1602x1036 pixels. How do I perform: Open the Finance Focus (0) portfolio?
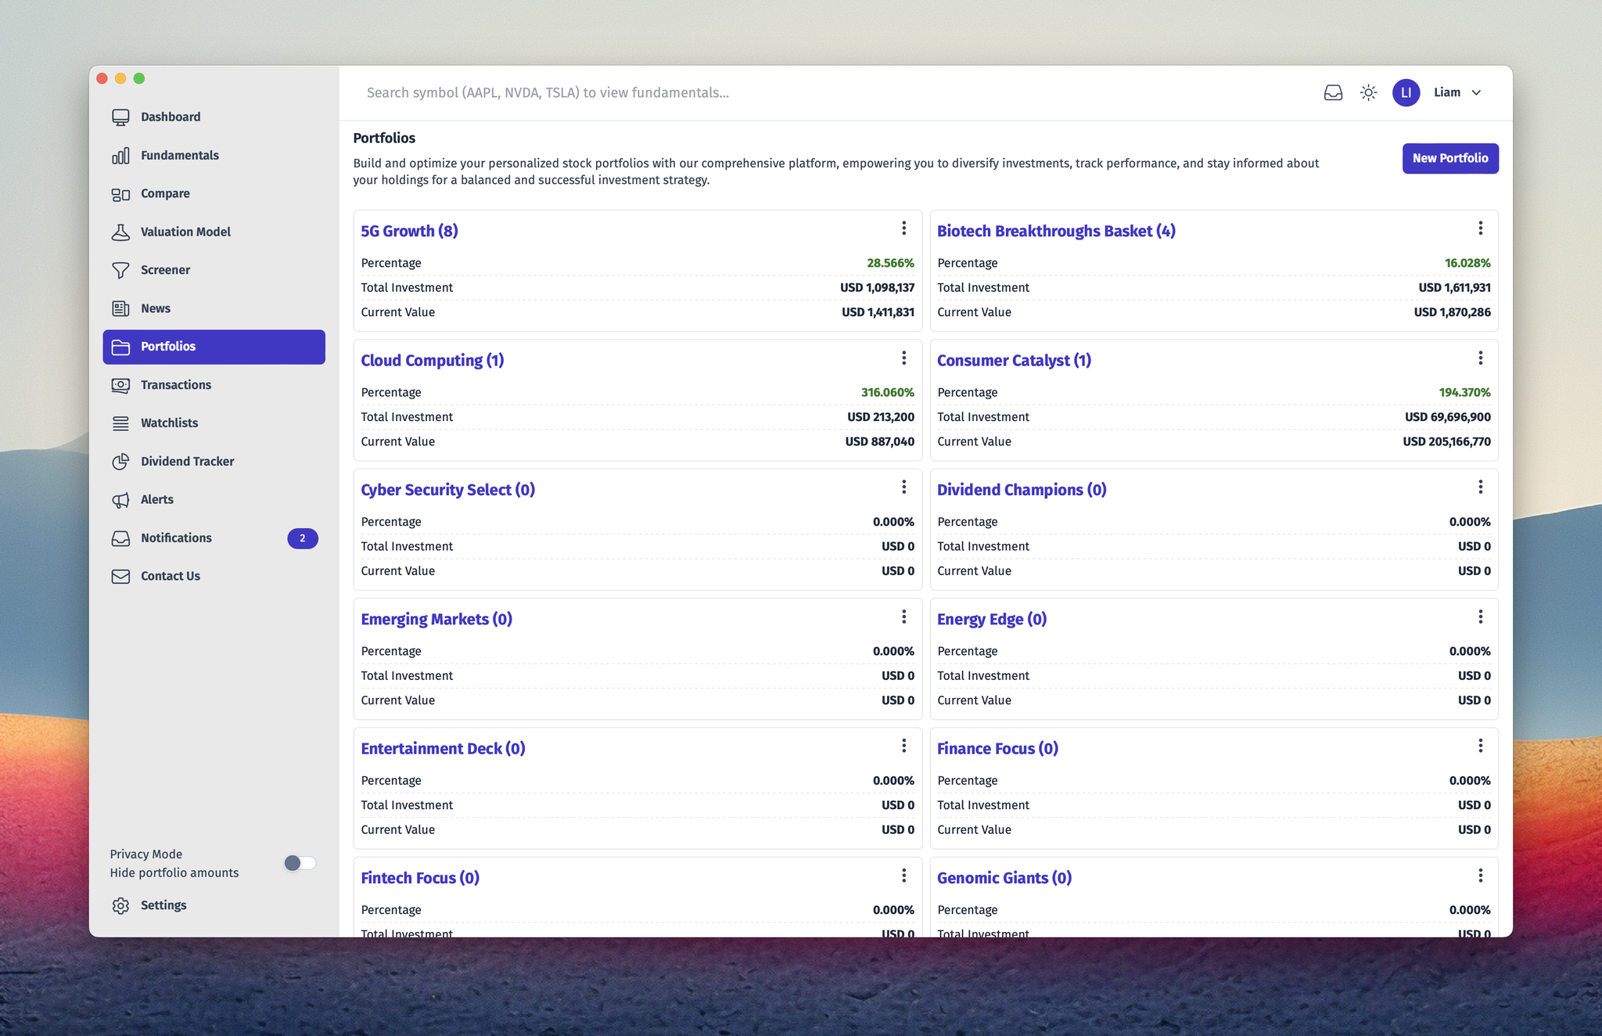click(x=997, y=749)
